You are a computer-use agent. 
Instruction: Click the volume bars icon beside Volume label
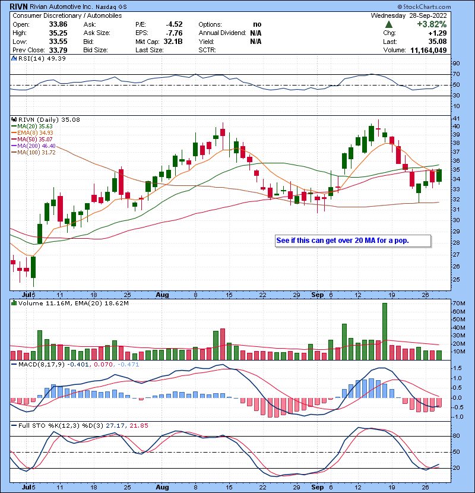pyautogui.click(x=14, y=303)
